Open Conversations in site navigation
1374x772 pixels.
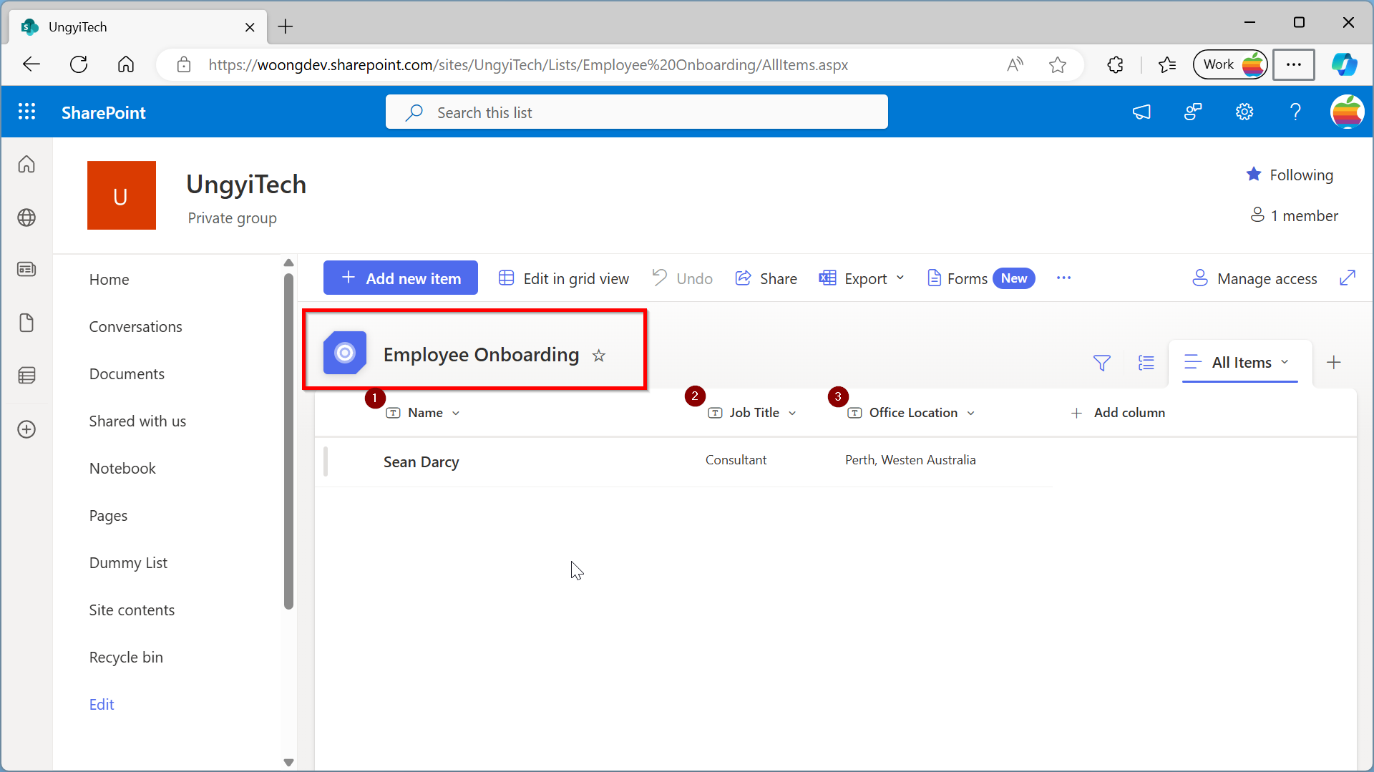136,327
